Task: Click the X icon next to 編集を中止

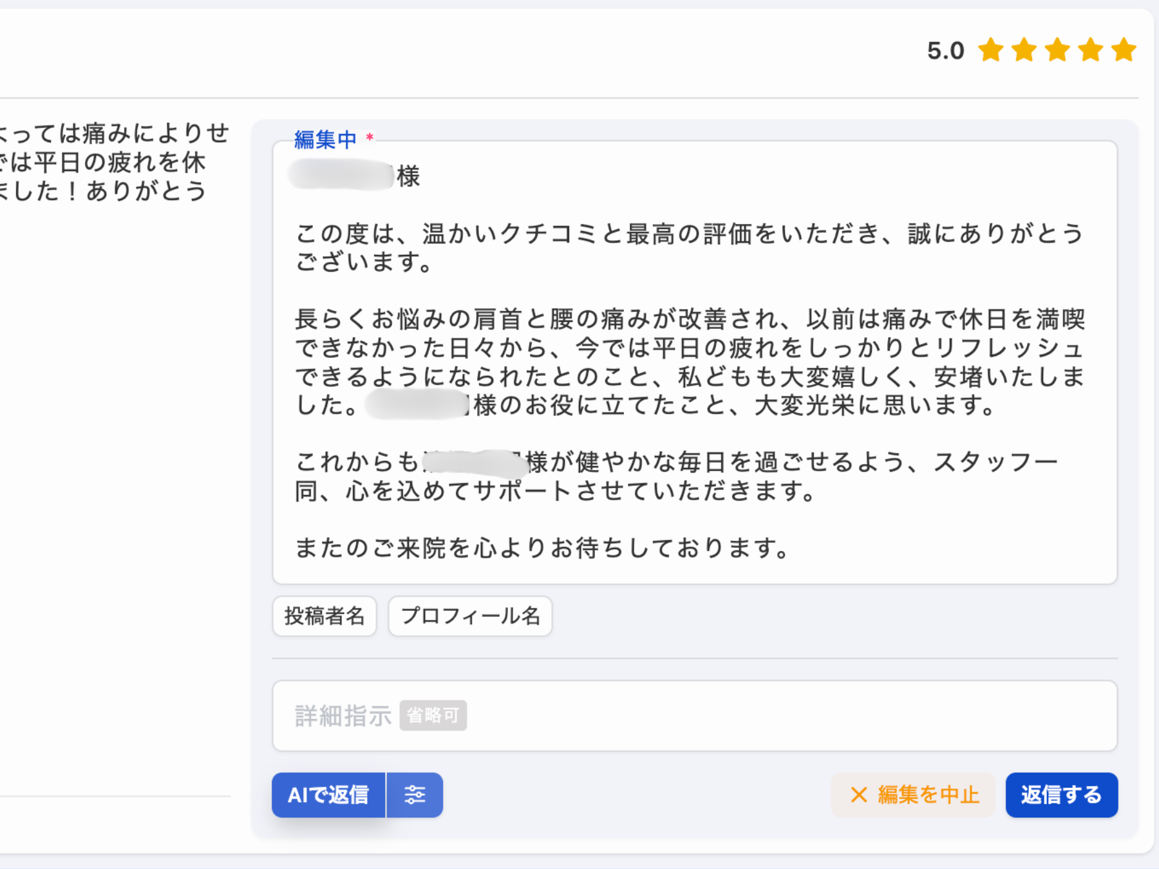Action: click(x=858, y=795)
